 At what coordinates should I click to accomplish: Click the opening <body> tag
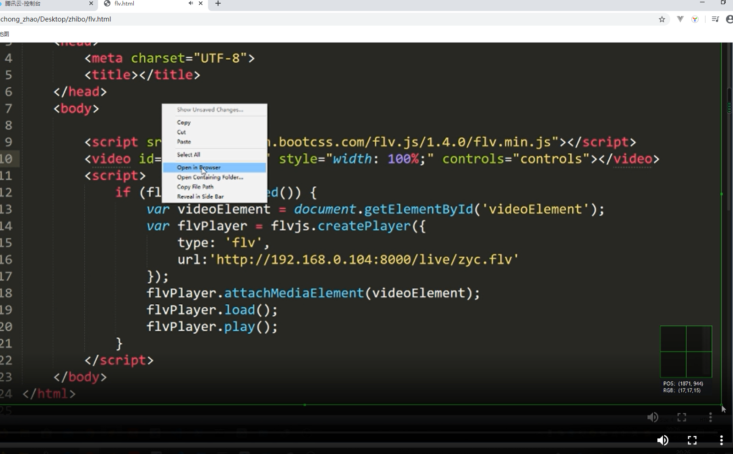[x=76, y=108]
